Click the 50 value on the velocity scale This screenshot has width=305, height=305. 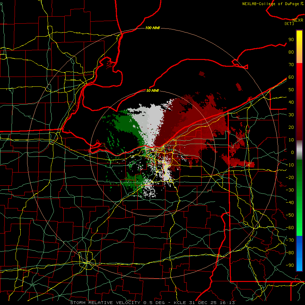point(291,90)
